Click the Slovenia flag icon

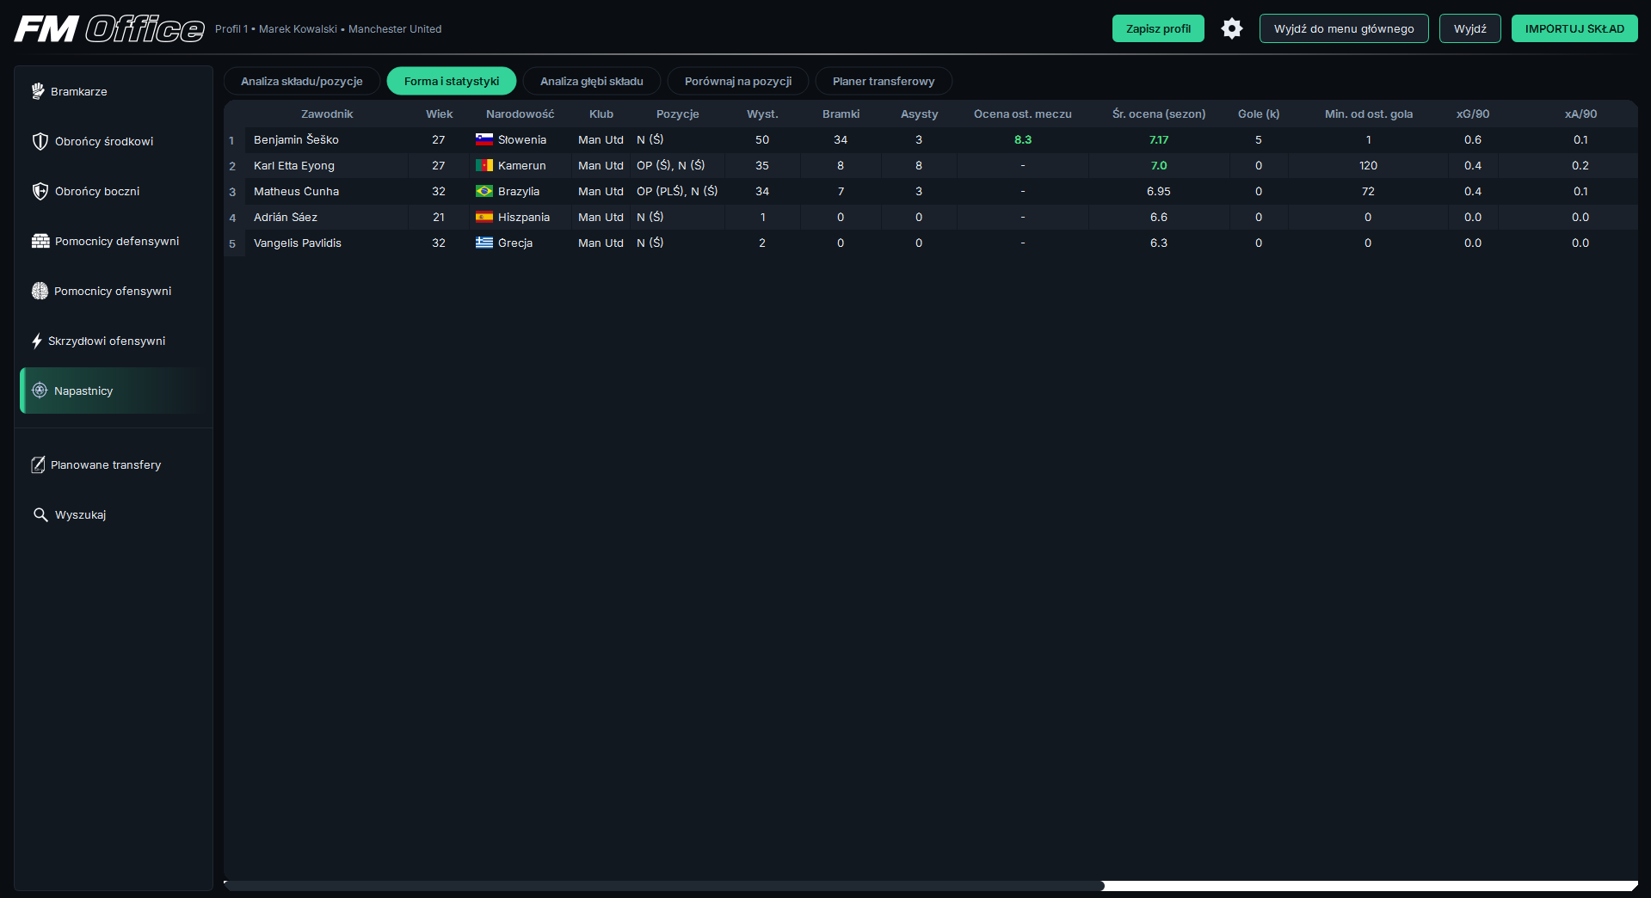(x=484, y=139)
